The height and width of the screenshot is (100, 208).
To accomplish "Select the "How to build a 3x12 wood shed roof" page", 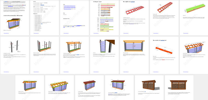I will pyautogui.click(x=164, y=55).
